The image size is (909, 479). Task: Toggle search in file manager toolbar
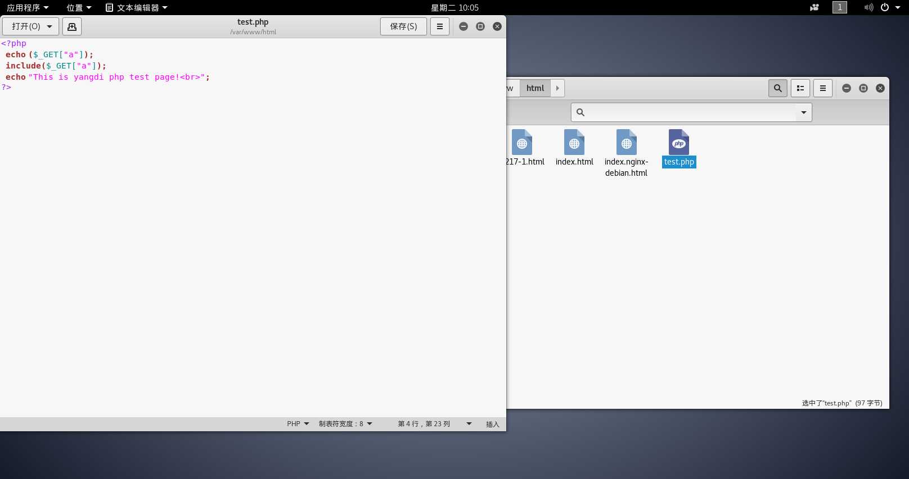click(x=778, y=88)
